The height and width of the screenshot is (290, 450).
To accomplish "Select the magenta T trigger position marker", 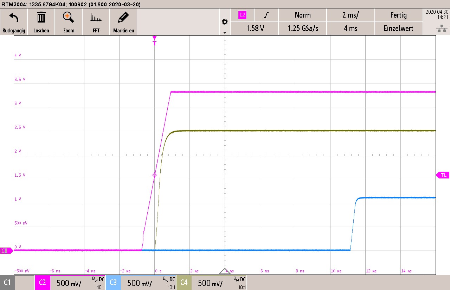I will coord(154,41).
